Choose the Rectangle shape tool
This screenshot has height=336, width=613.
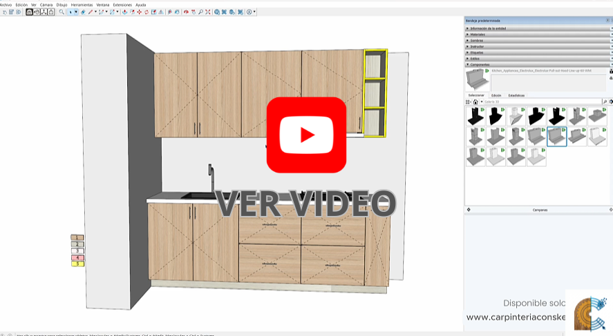click(112, 12)
